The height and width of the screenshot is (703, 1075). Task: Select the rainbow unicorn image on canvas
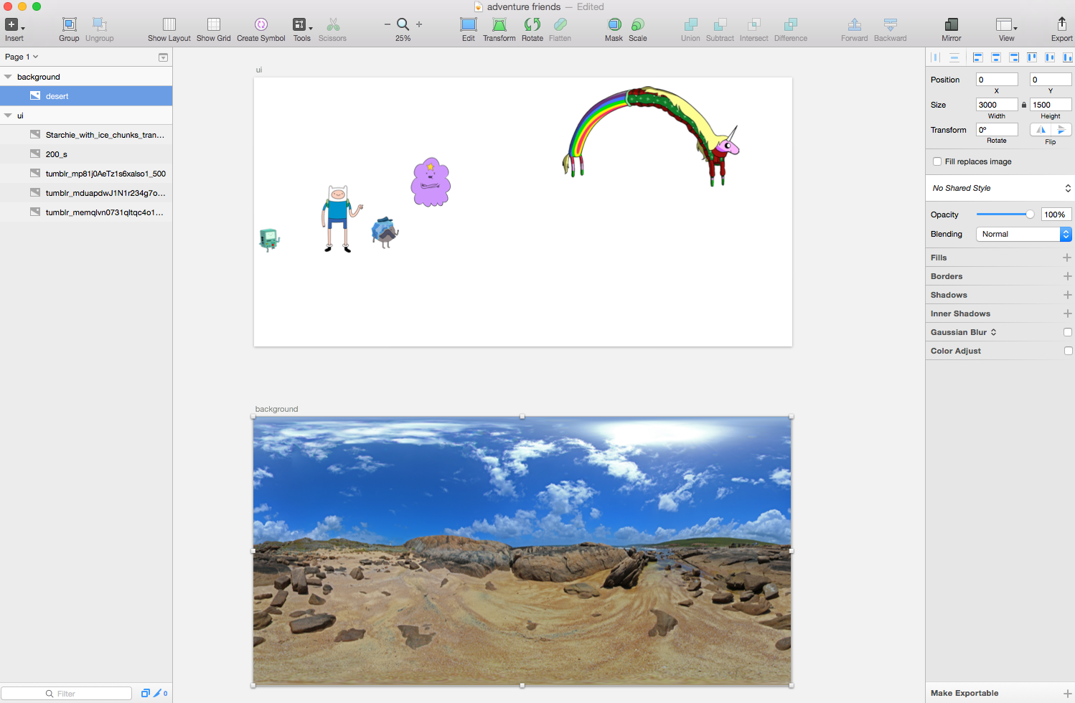[x=650, y=136]
